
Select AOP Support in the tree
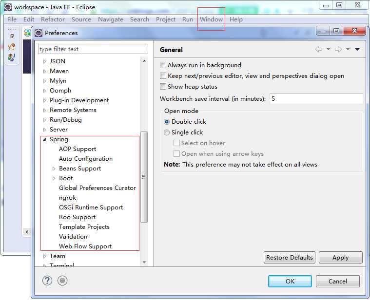(78, 149)
